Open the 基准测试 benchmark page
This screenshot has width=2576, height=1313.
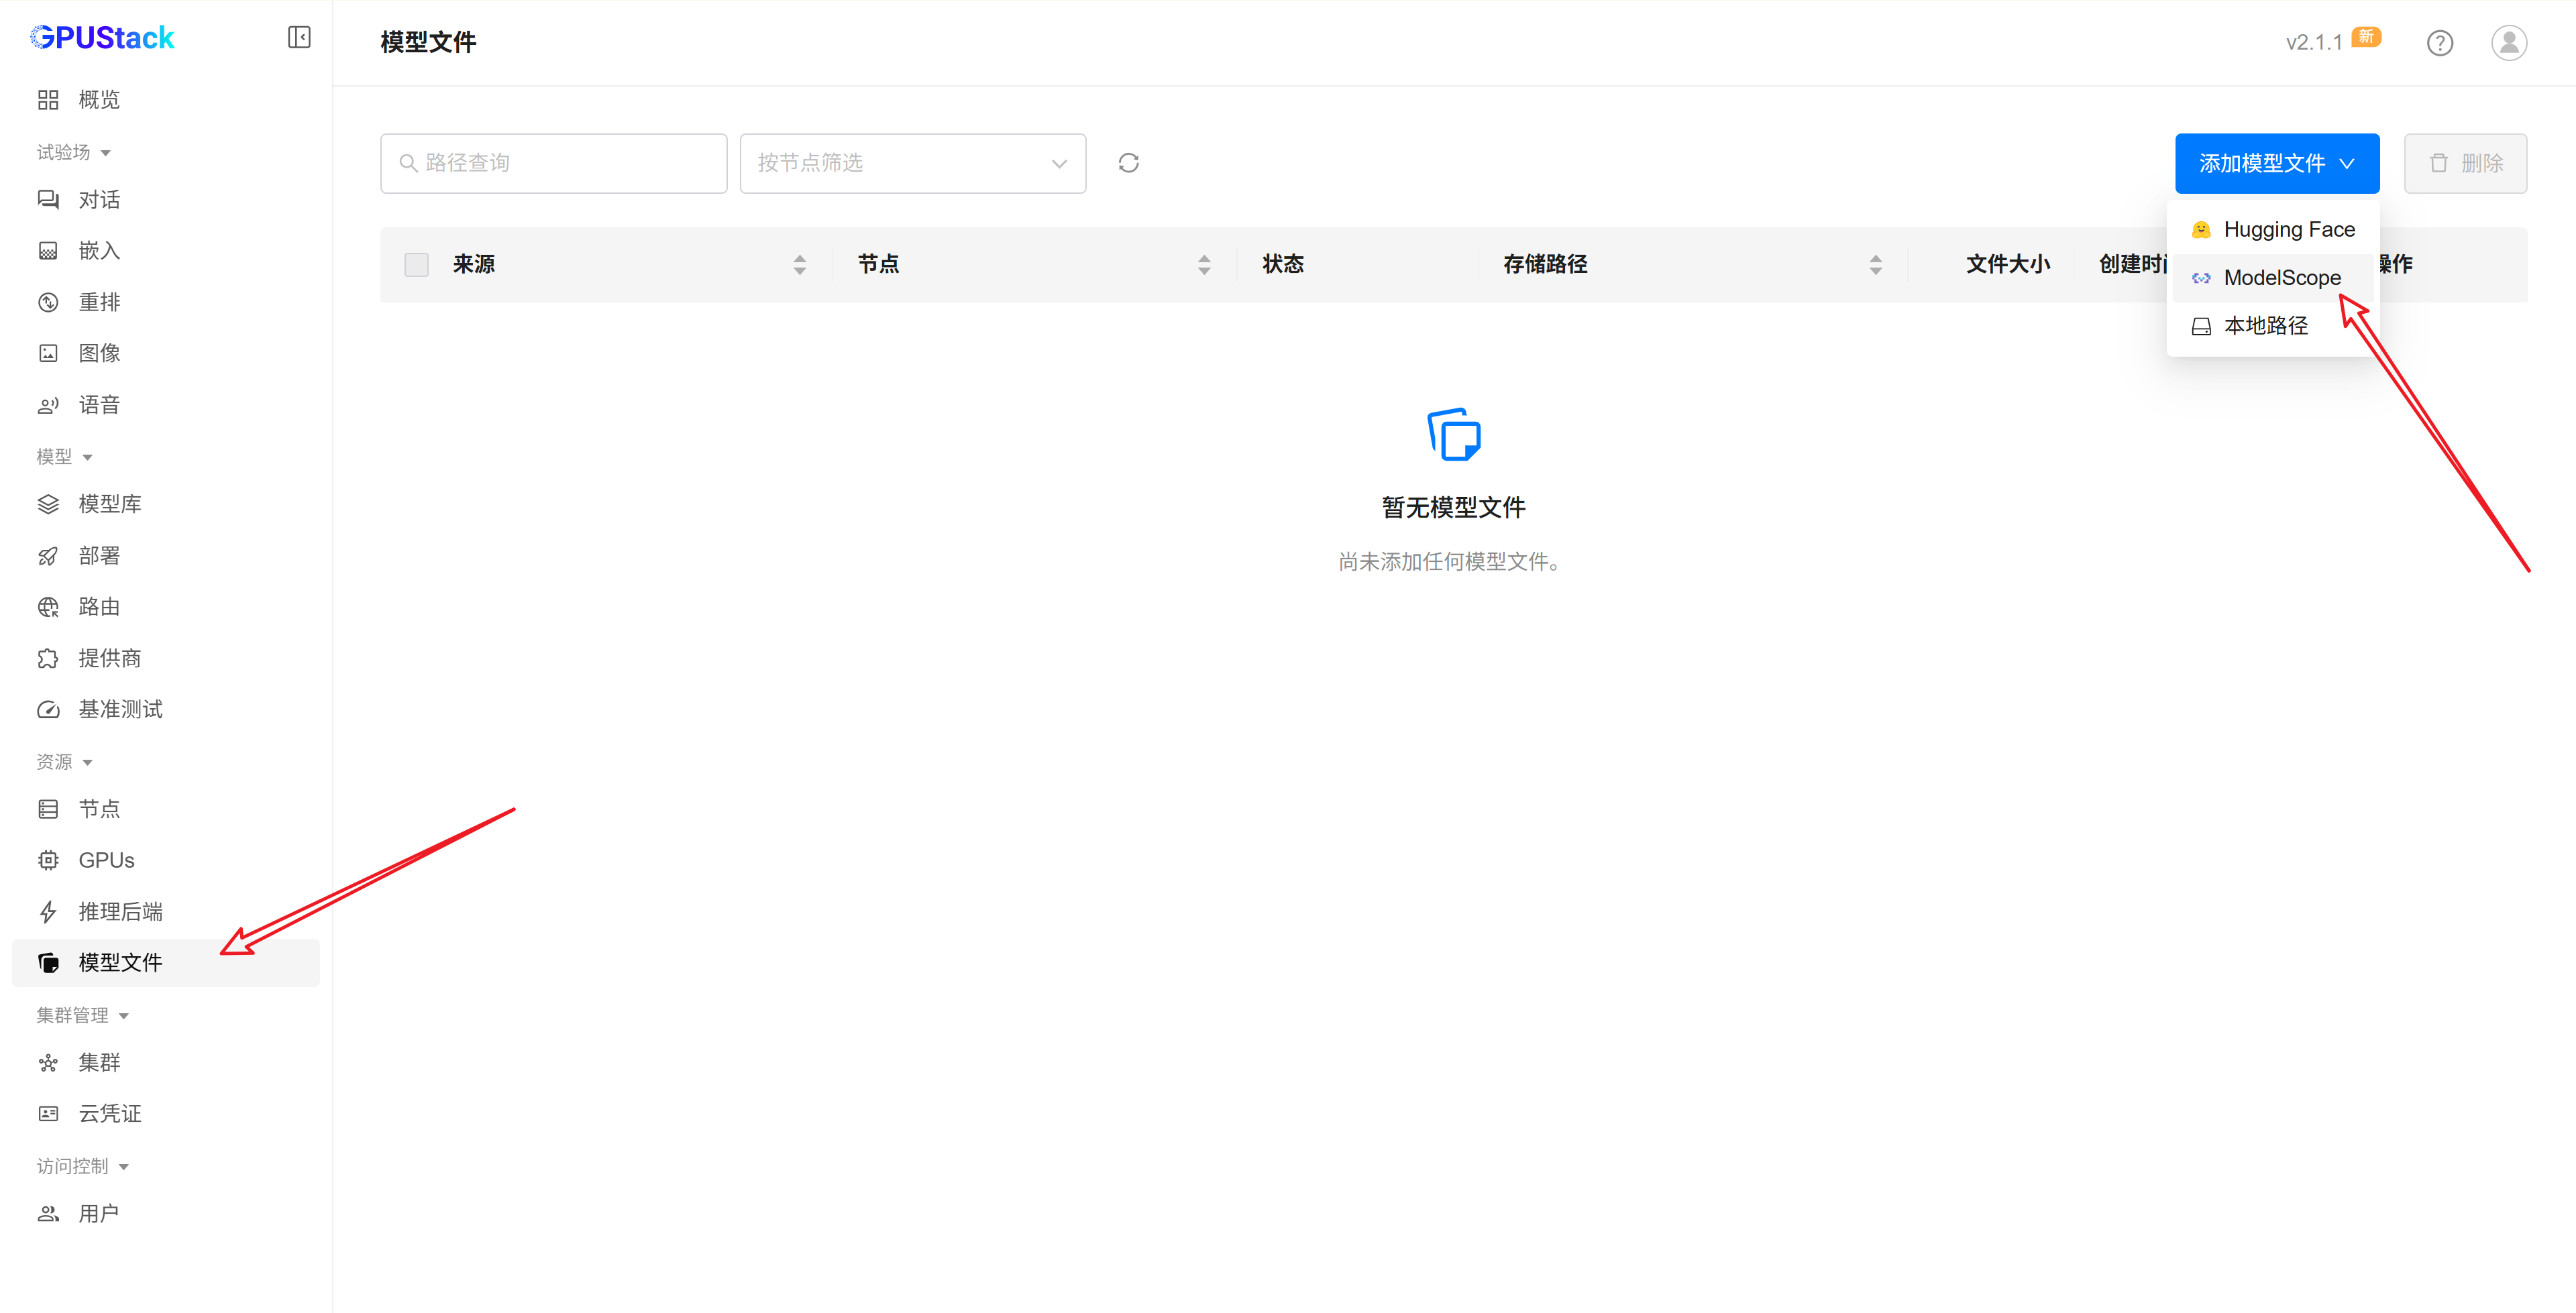pyautogui.click(x=166, y=709)
